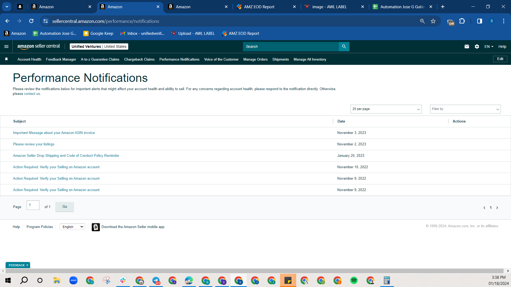
Task: Open Zoom from the taskbar
Action: [x=73, y=280]
